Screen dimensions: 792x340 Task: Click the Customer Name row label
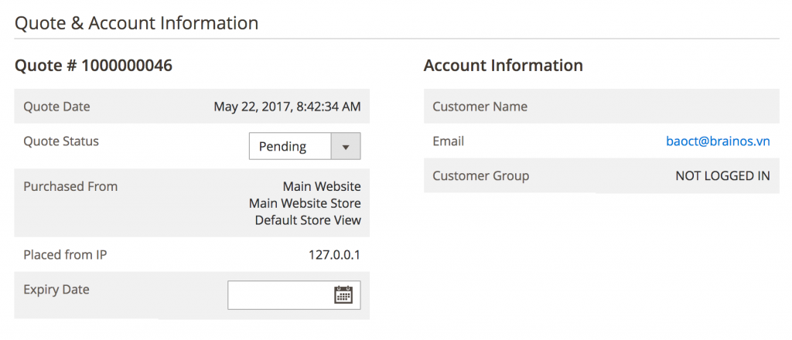click(x=480, y=107)
